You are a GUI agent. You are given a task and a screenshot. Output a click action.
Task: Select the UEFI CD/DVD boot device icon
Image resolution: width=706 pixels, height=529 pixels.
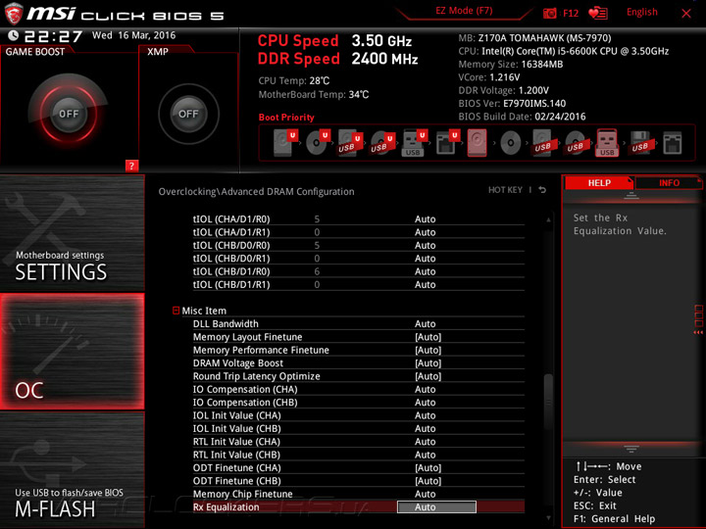click(318, 143)
